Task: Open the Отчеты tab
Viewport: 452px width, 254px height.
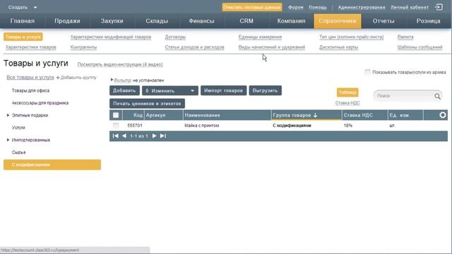Action: [383, 21]
